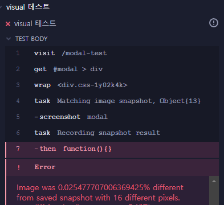Select the failed then function(){} command
Screen dimensions: 224x205
click(112, 150)
